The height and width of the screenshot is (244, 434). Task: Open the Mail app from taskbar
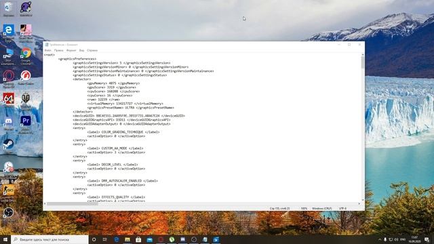tap(149, 239)
